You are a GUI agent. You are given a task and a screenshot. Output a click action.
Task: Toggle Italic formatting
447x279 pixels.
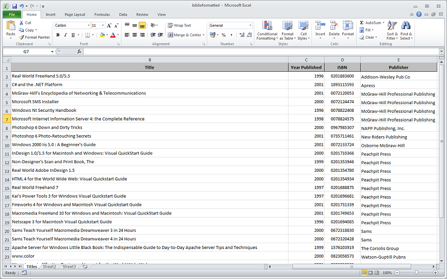point(66,35)
